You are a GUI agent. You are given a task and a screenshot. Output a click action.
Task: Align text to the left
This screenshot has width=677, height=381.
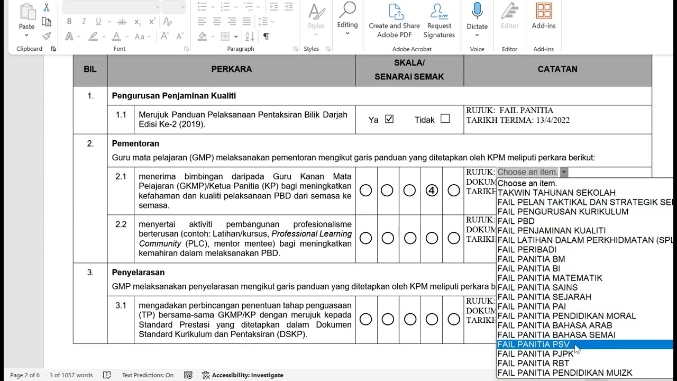click(202, 22)
